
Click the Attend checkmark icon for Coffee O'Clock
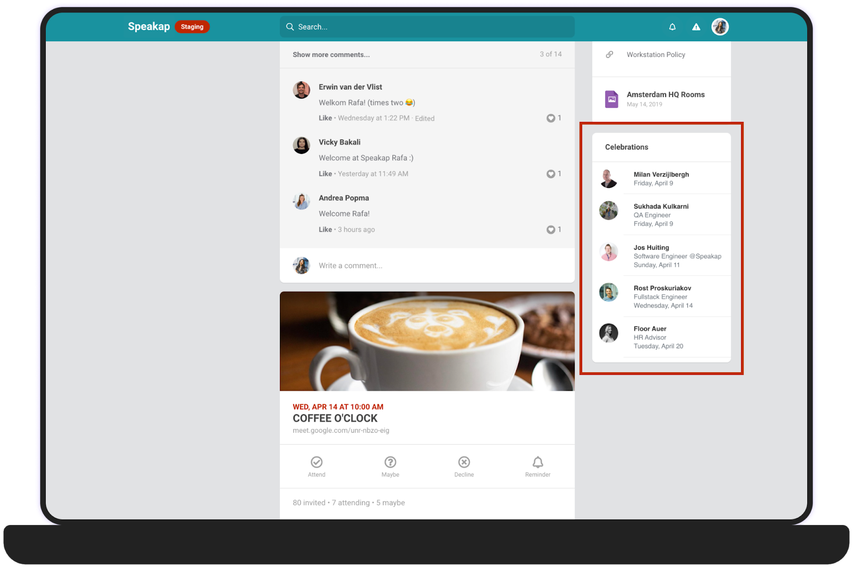pyautogui.click(x=317, y=462)
